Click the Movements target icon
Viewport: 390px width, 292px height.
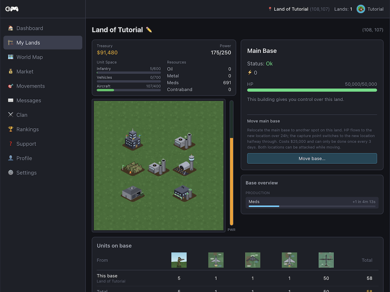10,86
